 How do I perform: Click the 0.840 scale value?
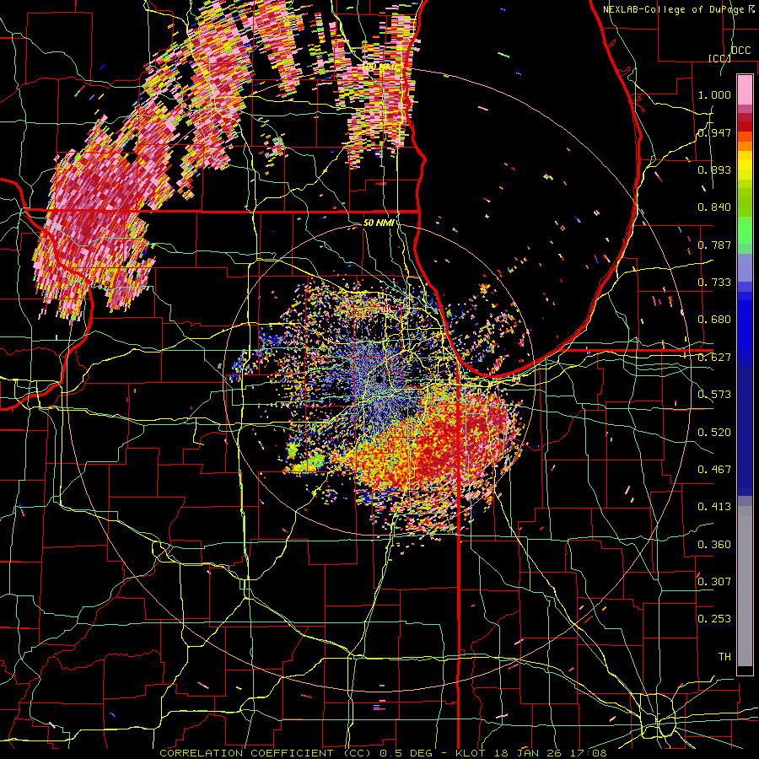click(714, 207)
